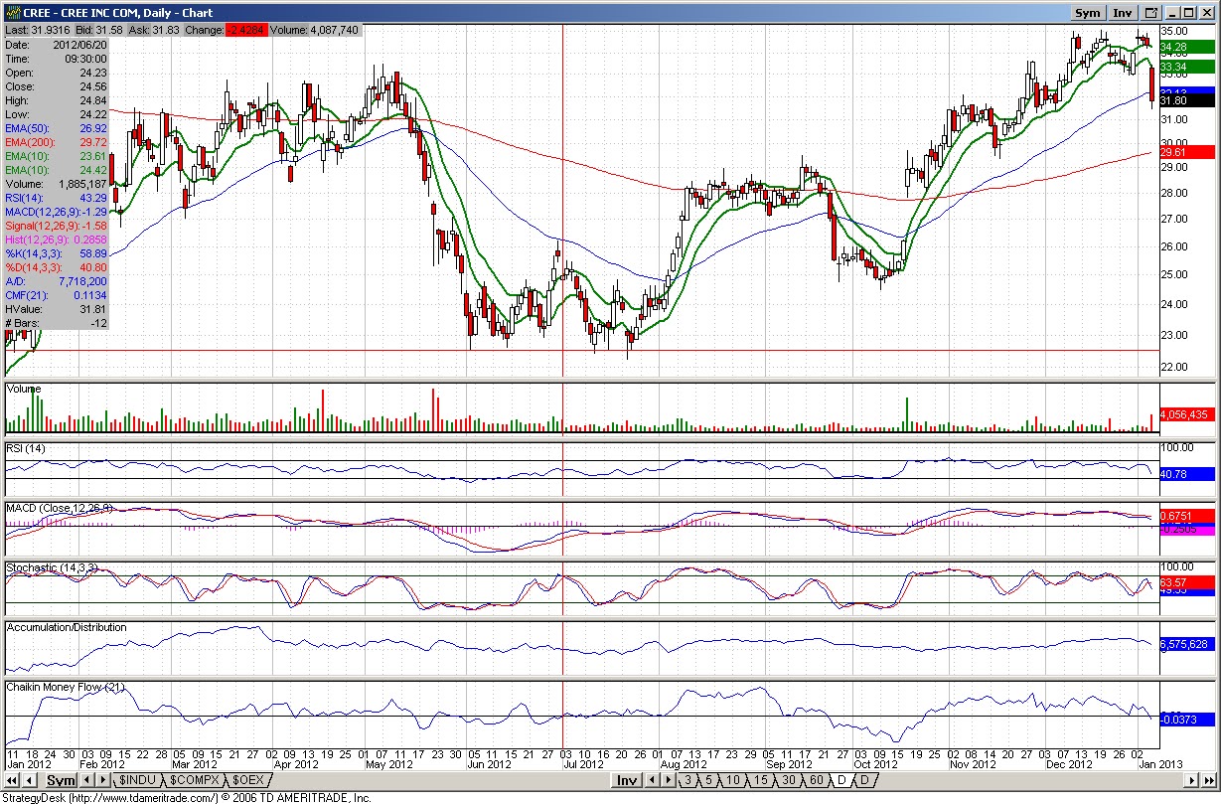This screenshot has width=1221, height=804.
Task: Click the red 0.6751 MACD value label
Action: coord(1188,515)
